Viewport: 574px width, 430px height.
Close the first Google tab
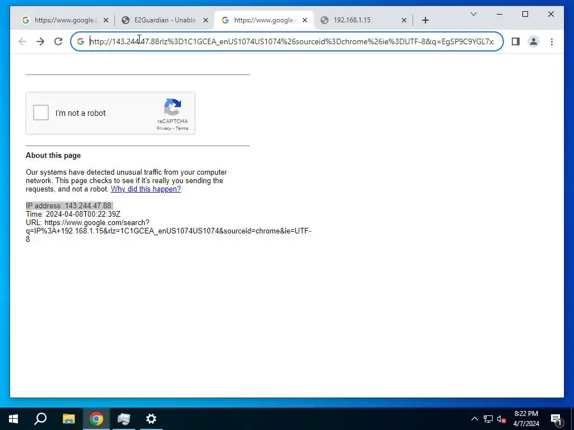point(106,20)
